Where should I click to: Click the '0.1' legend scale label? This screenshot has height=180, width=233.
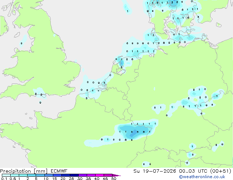(x=4, y=179)
